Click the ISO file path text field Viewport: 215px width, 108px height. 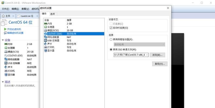click(130, 55)
